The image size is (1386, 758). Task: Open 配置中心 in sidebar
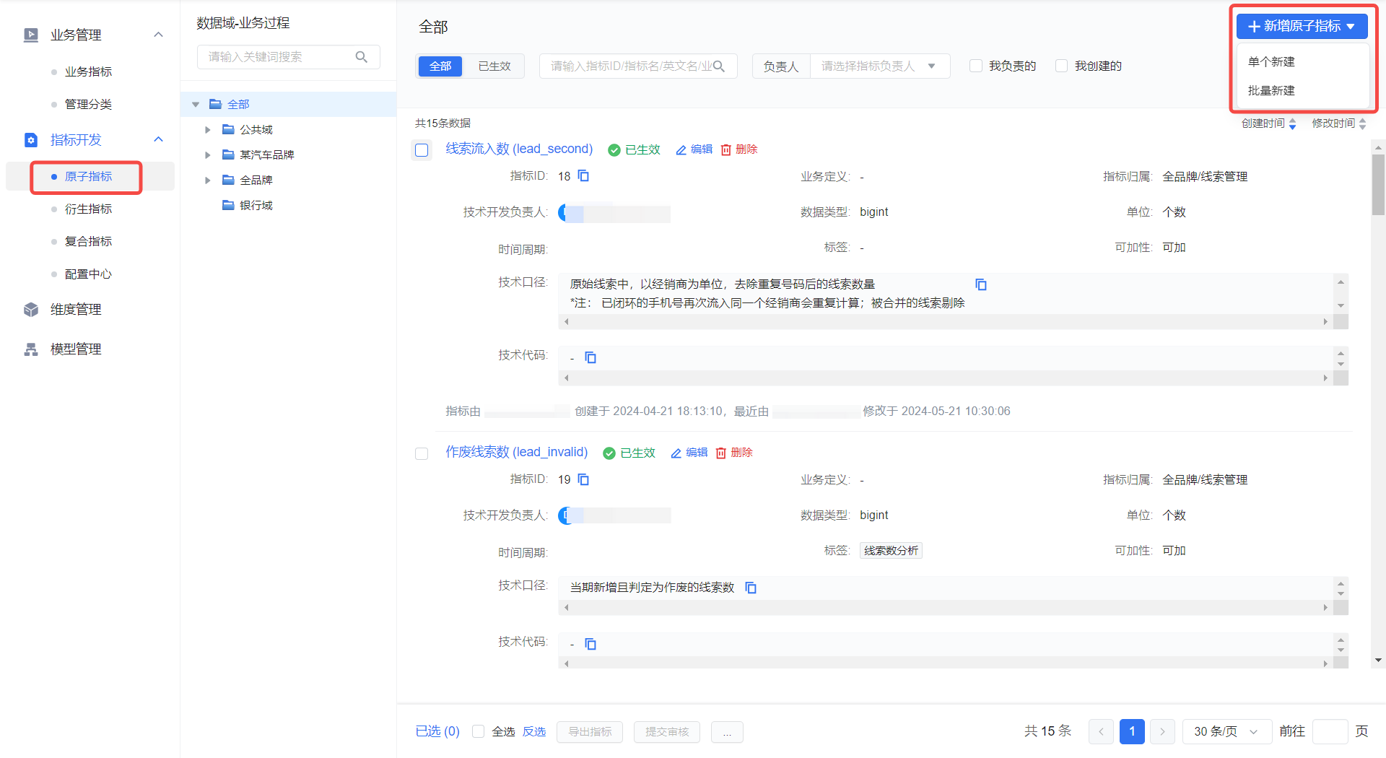tap(88, 274)
